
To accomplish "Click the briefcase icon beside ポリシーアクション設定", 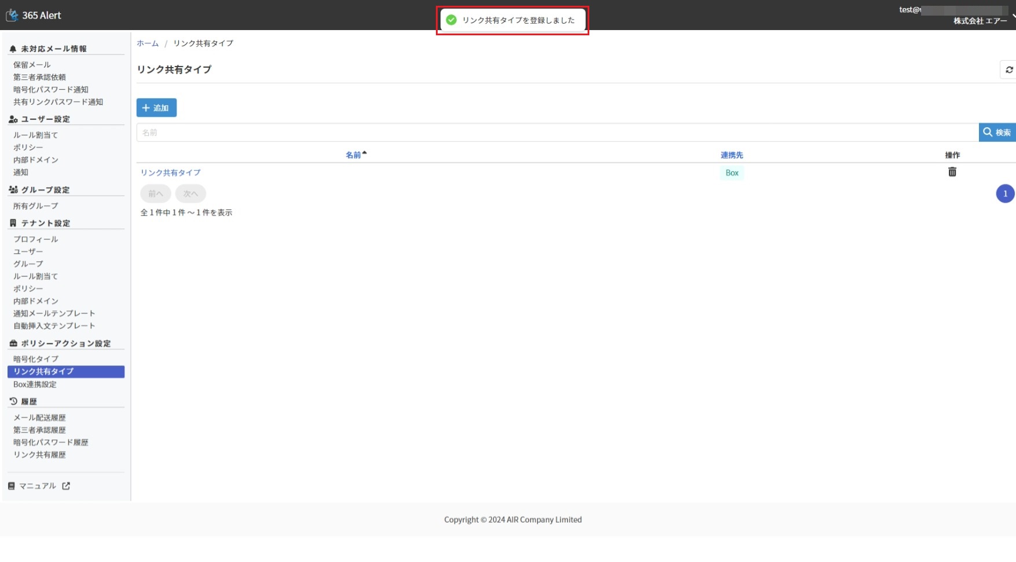I will point(13,343).
